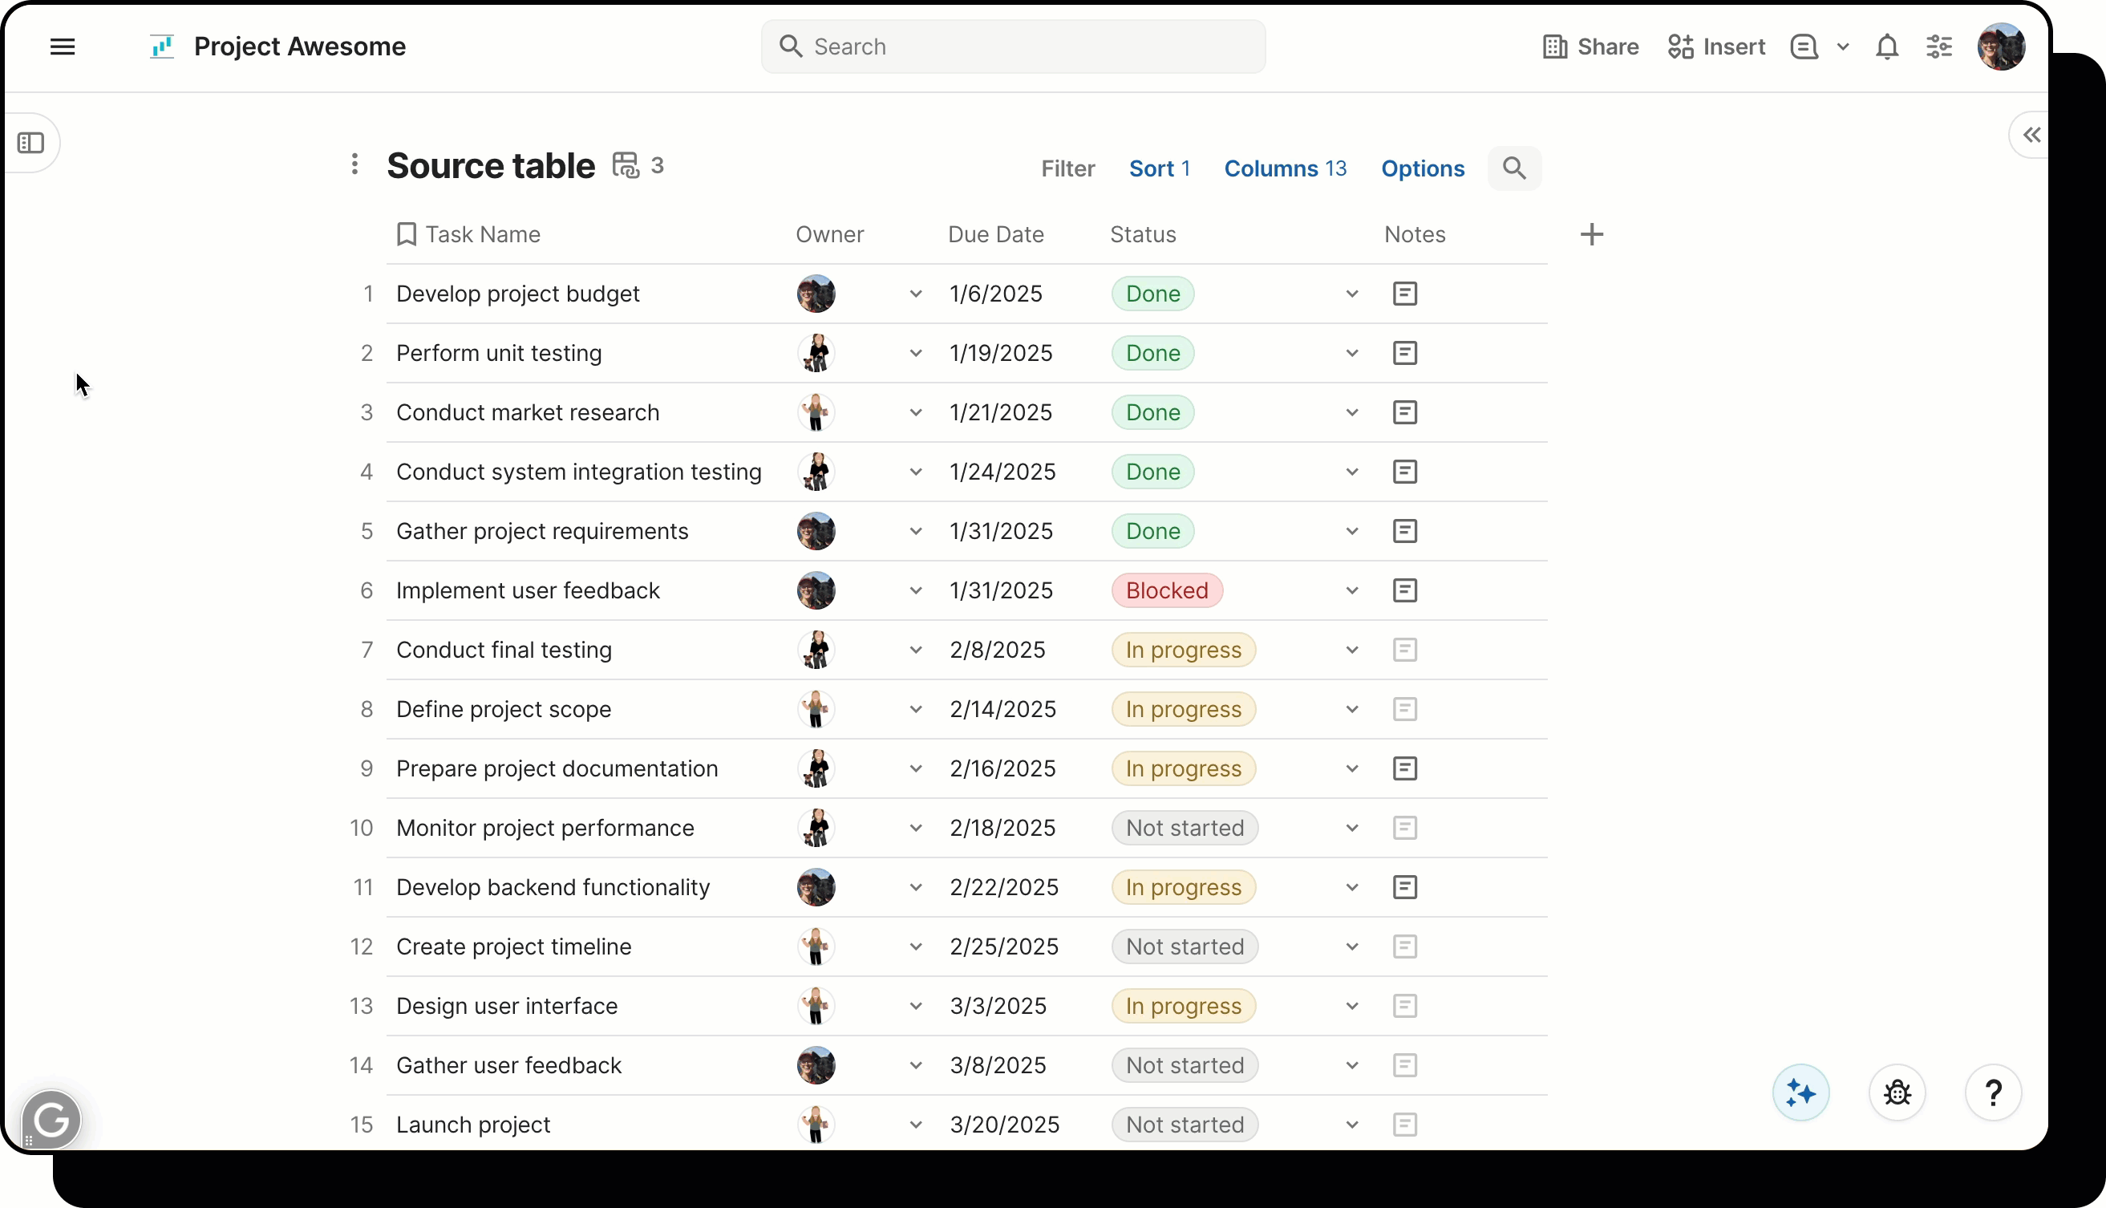Click the Insert button
Screen dimensions: 2106x1208
(x=1716, y=47)
